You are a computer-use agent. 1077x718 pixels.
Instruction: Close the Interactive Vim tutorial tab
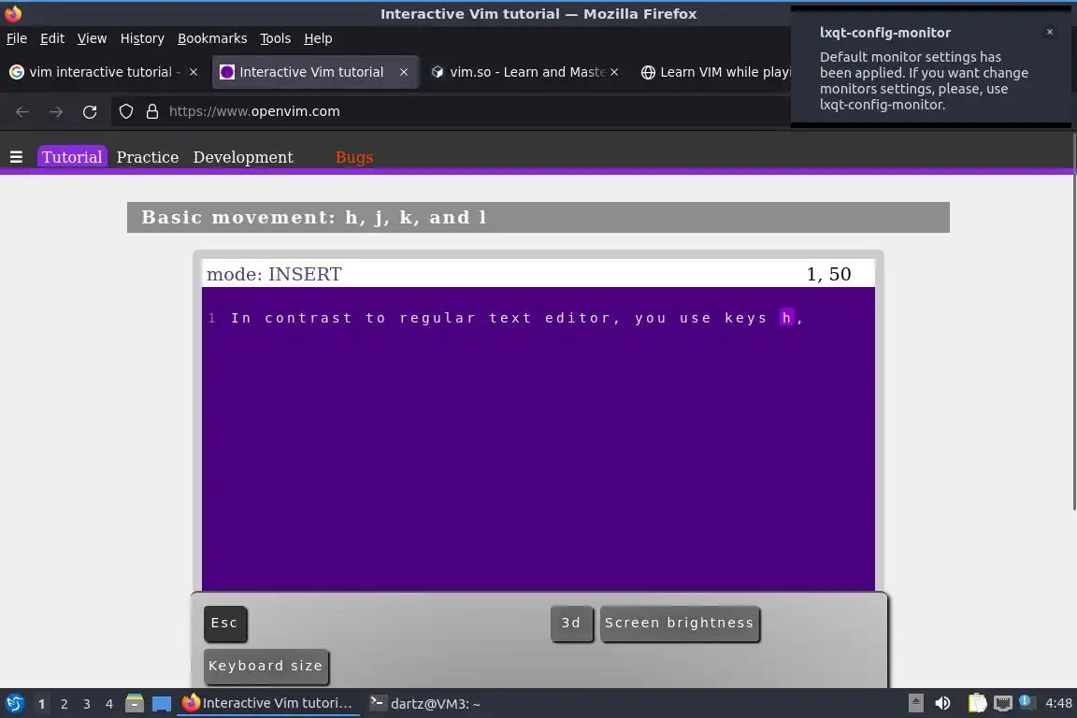point(404,72)
